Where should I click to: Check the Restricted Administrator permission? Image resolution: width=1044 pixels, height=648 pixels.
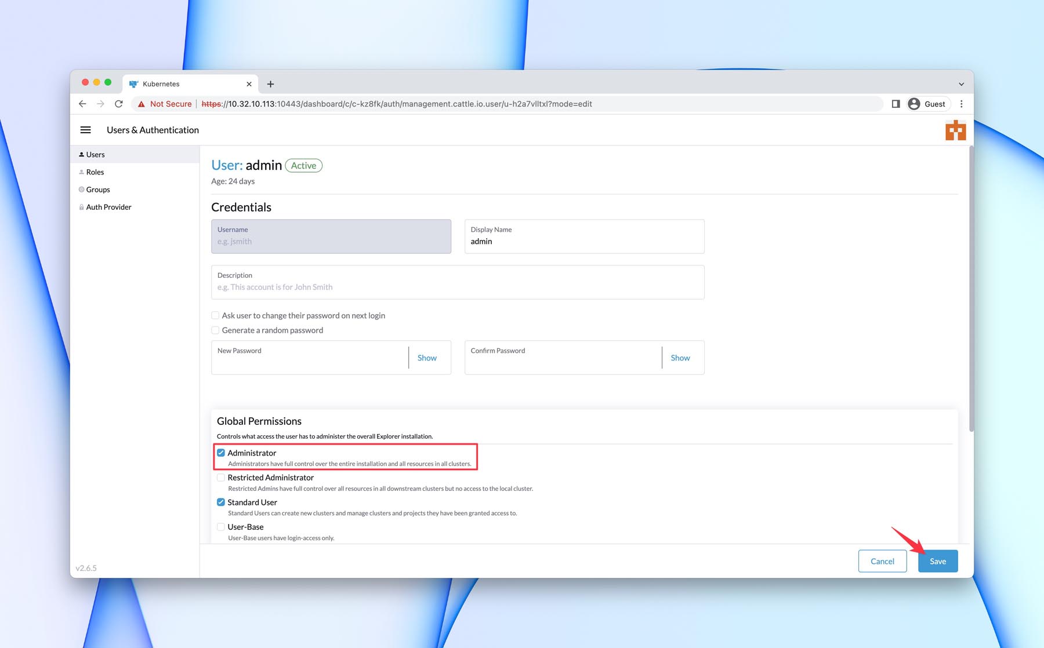click(x=221, y=478)
